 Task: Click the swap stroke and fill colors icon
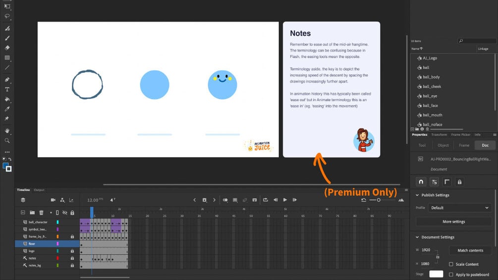pyautogui.click(x=10, y=159)
